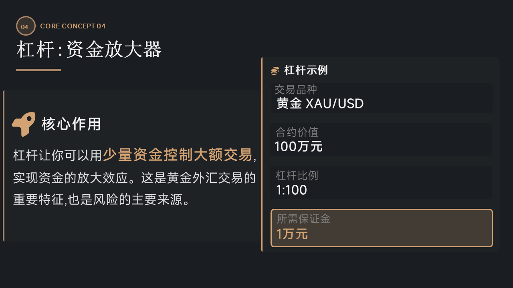Click the slide title 杠杆:资金放大器
This screenshot has width=513, height=288.
point(89,50)
